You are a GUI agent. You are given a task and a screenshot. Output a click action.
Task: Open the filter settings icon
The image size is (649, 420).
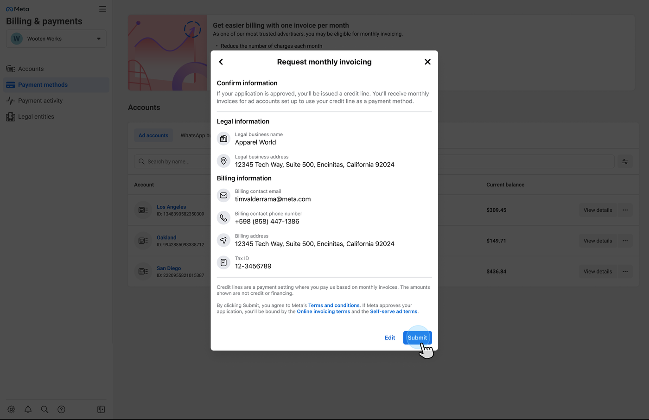pyautogui.click(x=625, y=161)
